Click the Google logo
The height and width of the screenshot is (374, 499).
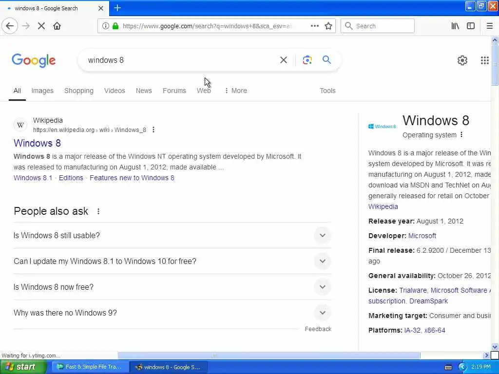pyautogui.click(x=34, y=60)
